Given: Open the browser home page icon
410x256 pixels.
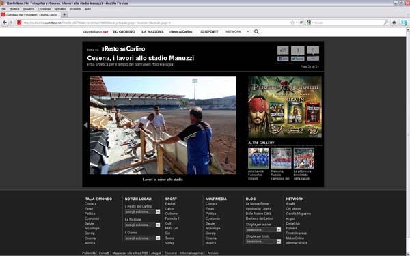Looking at the screenshot, I should (x=394, y=23).
